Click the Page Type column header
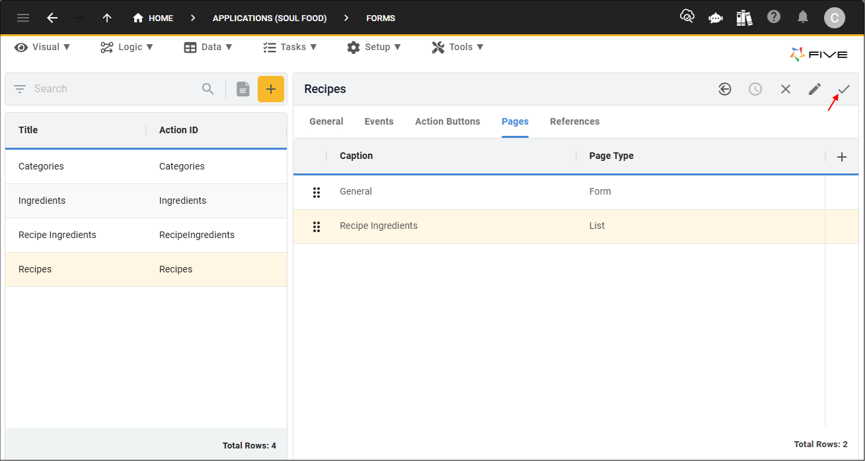This screenshot has width=865, height=461. [x=611, y=156]
